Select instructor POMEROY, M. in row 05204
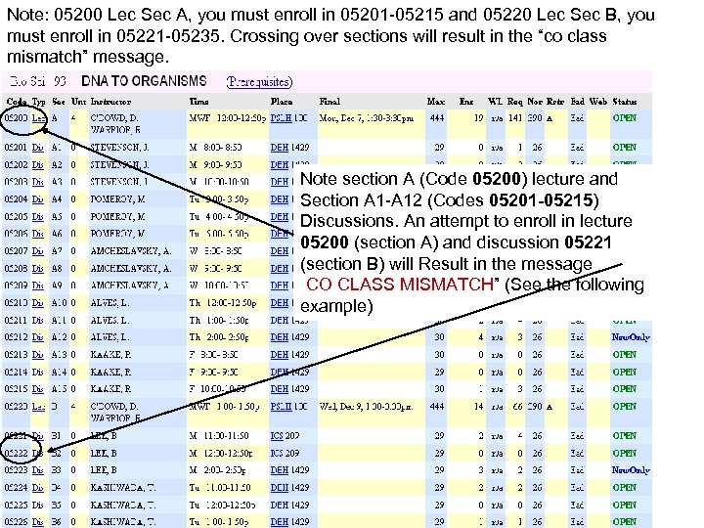704x528 pixels. click(x=117, y=198)
